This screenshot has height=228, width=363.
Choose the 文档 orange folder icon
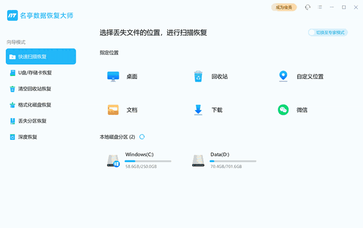pyautogui.click(x=113, y=110)
